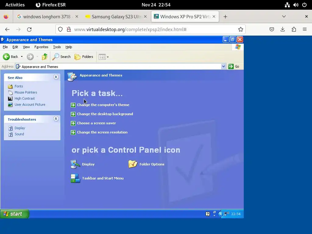Click the XP Start button
Viewport: 312px width, 234px height.
tap(15, 214)
